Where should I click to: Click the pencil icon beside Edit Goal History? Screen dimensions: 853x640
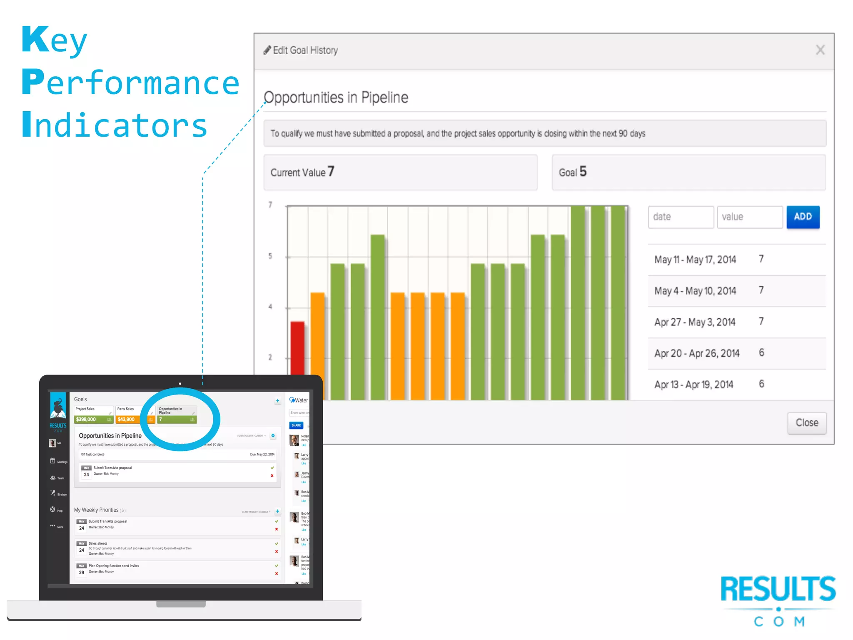click(x=267, y=50)
